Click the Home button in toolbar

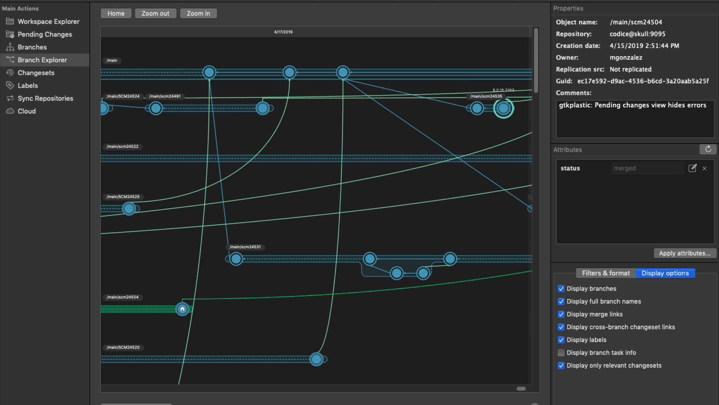tap(116, 13)
